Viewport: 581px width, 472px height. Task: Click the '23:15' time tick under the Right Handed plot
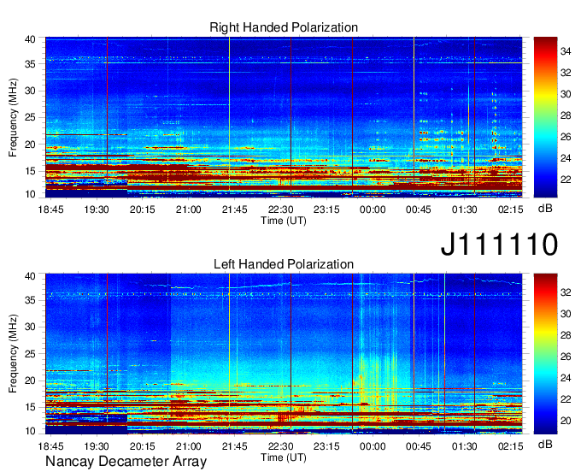[326, 209]
